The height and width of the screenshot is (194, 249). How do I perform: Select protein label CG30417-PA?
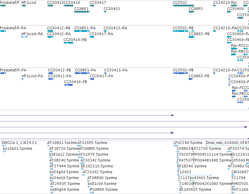(102, 76)
